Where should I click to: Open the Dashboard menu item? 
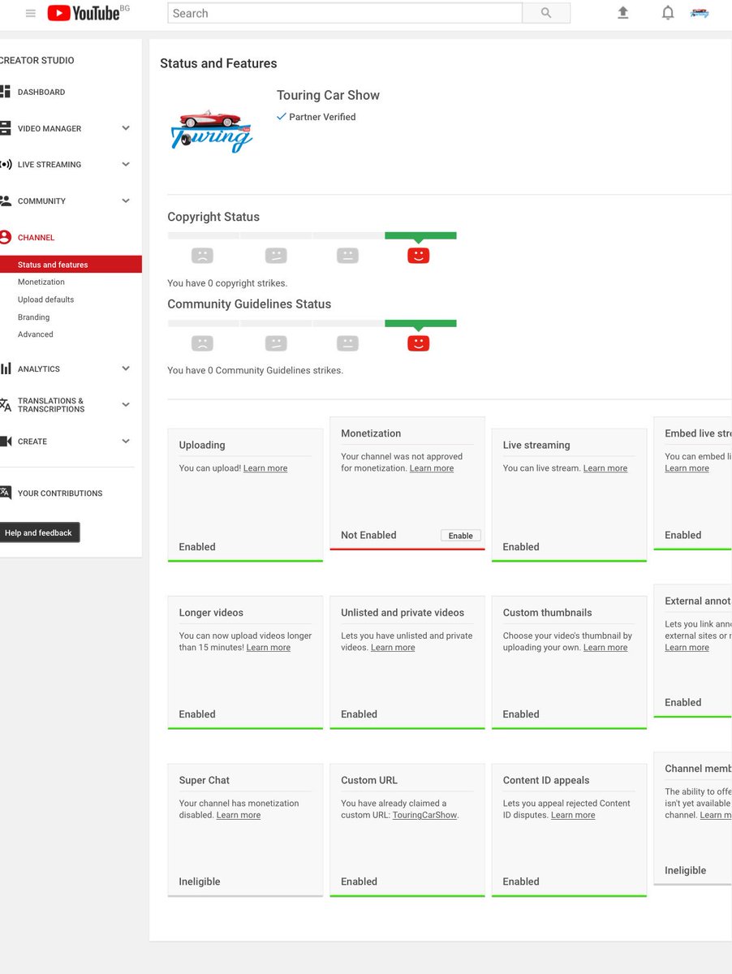[x=41, y=92]
